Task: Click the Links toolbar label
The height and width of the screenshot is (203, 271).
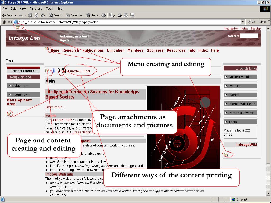Action: pos(263,22)
